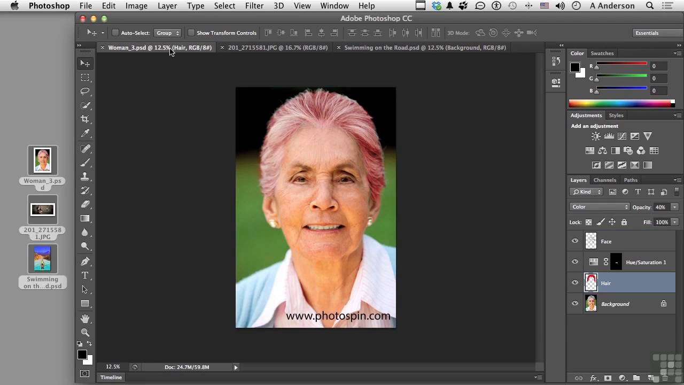The height and width of the screenshot is (385, 684).
Task: Select the Hand tool
Action: pos(85,319)
